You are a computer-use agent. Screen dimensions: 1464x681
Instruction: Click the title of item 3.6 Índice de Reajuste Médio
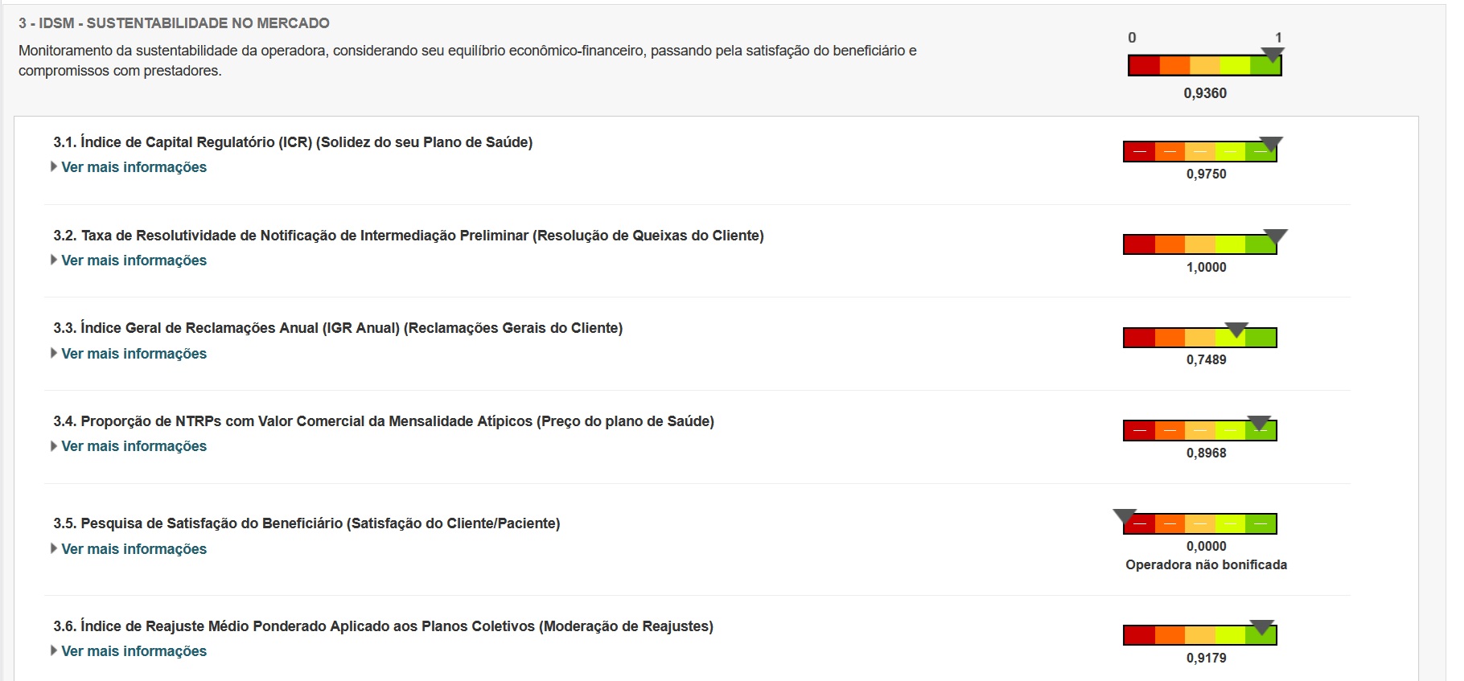point(384,626)
